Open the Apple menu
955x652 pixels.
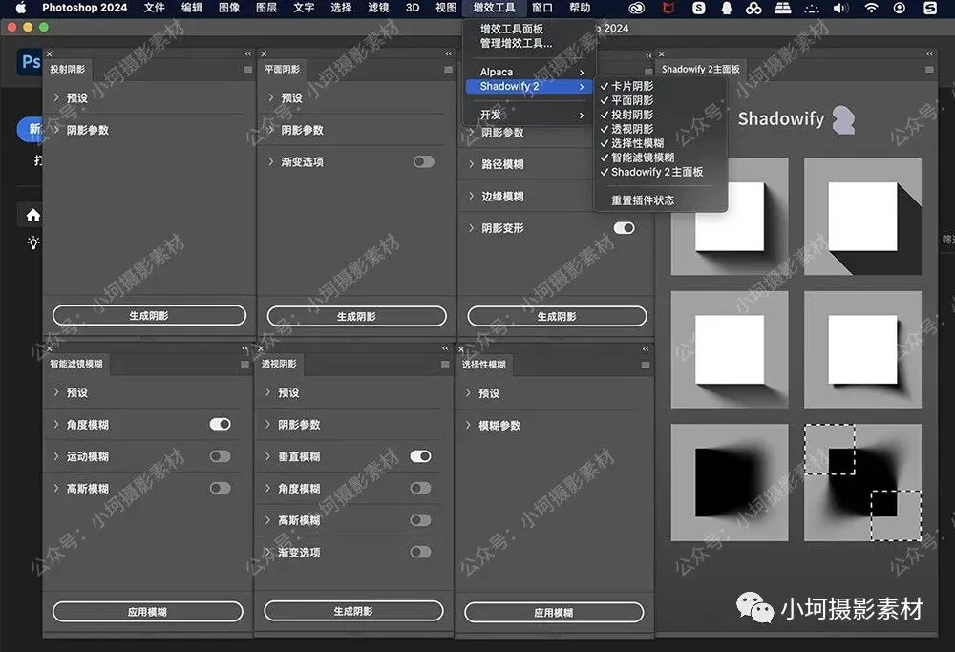click(21, 8)
